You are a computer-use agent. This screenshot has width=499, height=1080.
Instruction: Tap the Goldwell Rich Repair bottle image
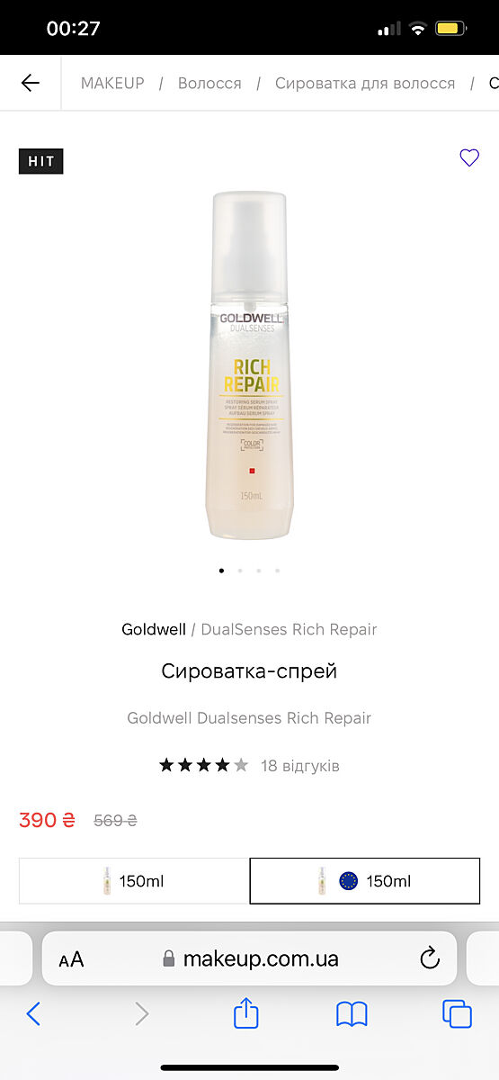click(250, 365)
